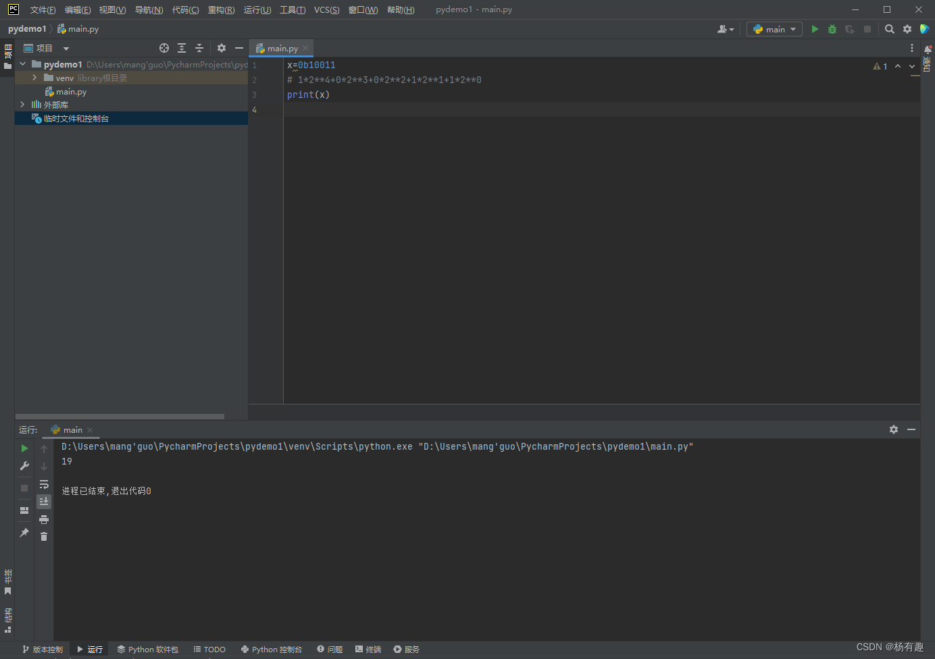This screenshot has width=935, height=659.
Task: Open 运行(U) menu
Action: click(257, 9)
